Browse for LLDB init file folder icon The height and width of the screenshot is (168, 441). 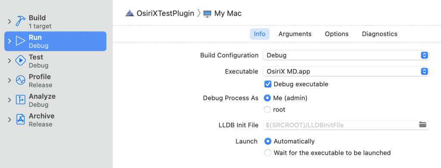click(423, 125)
